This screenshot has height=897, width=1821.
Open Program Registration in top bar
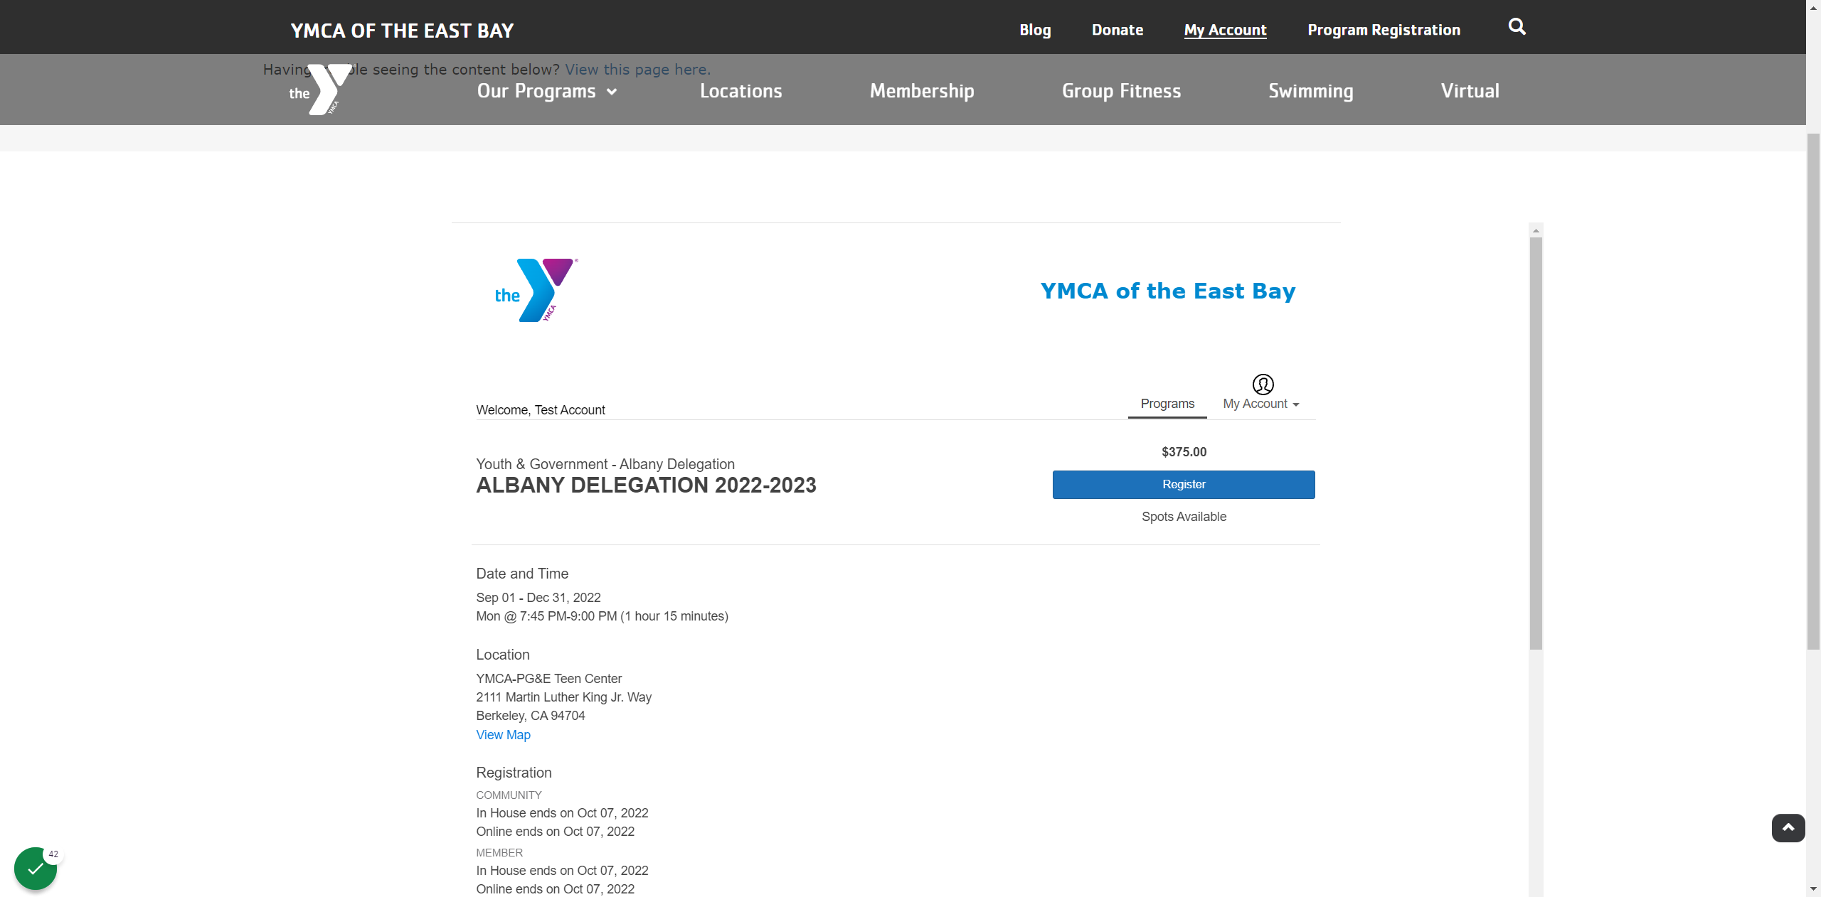pos(1384,30)
